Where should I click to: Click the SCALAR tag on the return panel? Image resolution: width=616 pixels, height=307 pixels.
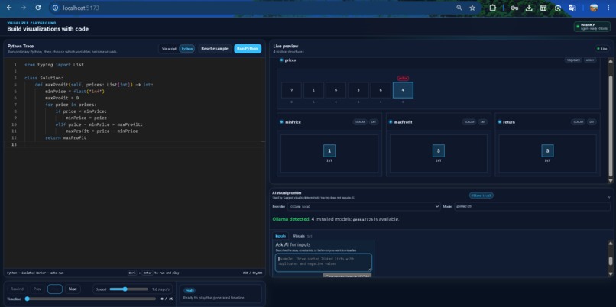point(578,122)
